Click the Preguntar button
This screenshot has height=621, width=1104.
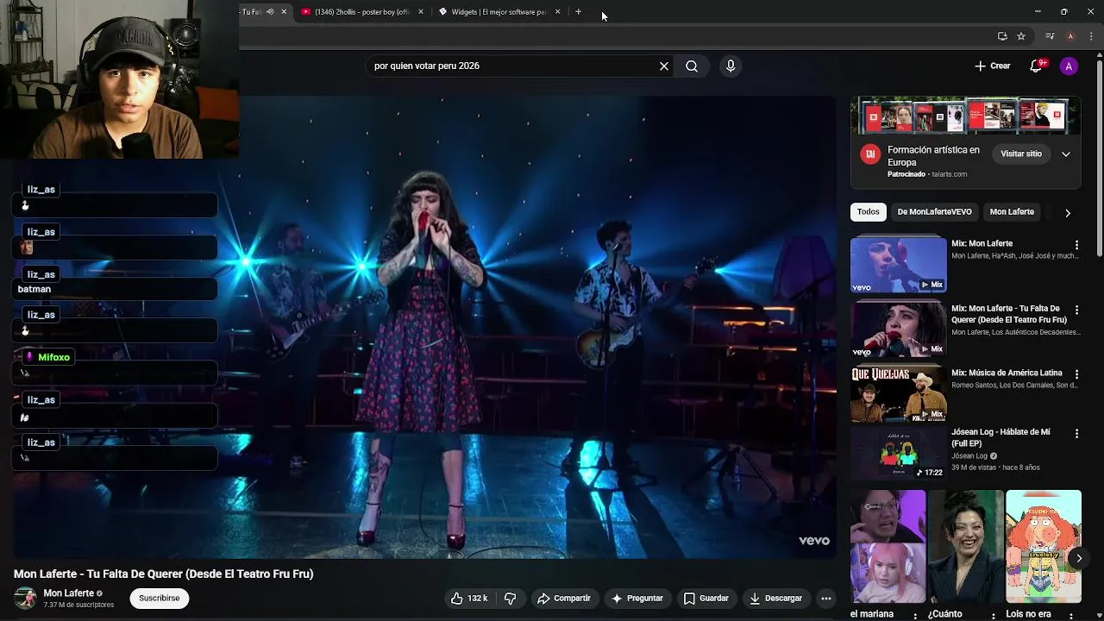click(x=637, y=598)
